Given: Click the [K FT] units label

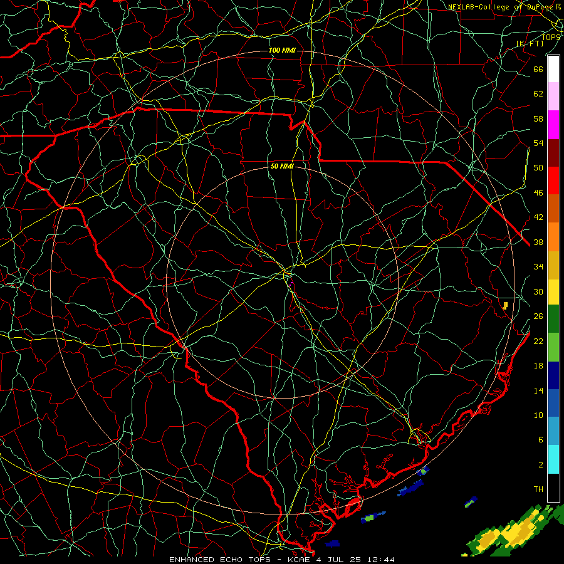Looking at the screenshot, I should pyautogui.click(x=530, y=43).
